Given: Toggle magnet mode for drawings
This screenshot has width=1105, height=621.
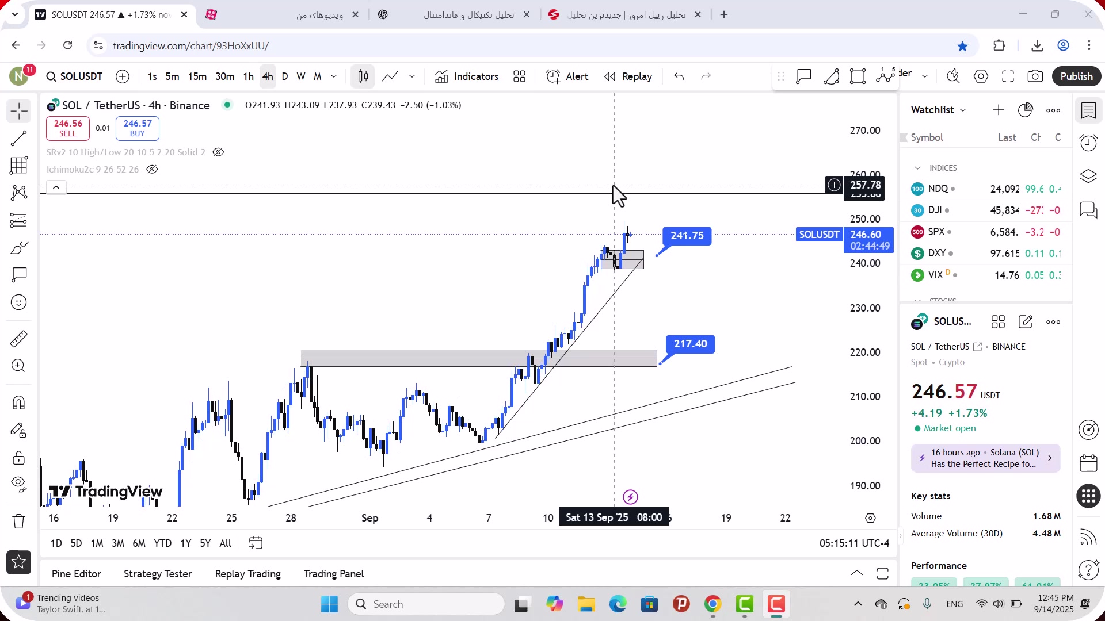Looking at the screenshot, I should coord(18,402).
